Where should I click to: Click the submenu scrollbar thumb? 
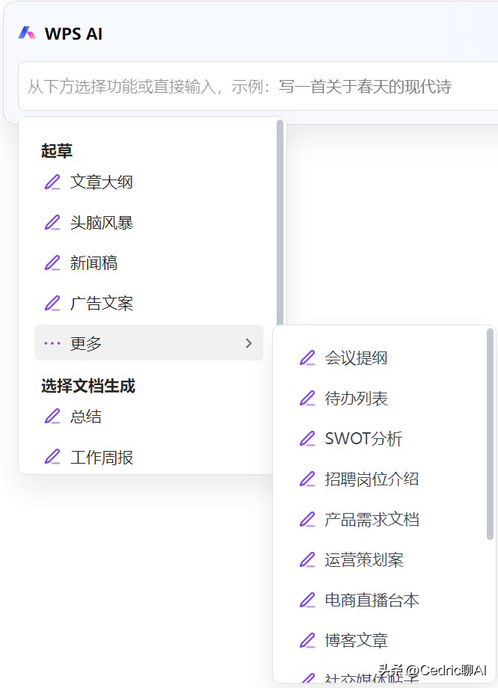click(x=490, y=434)
